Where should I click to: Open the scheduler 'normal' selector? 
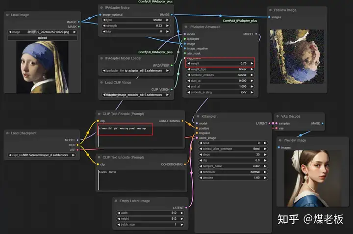233,172
